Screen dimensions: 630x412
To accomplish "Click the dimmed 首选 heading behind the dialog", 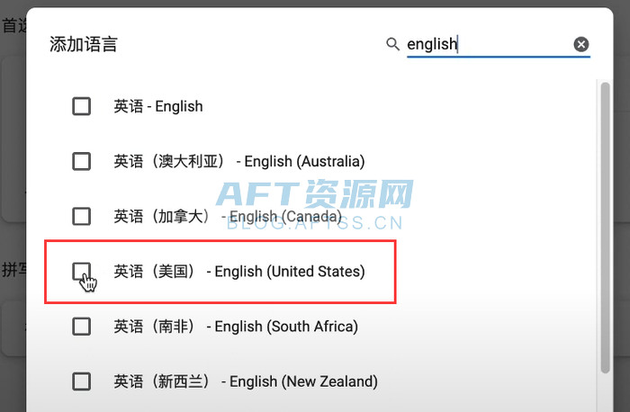I will [x=13, y=25].
